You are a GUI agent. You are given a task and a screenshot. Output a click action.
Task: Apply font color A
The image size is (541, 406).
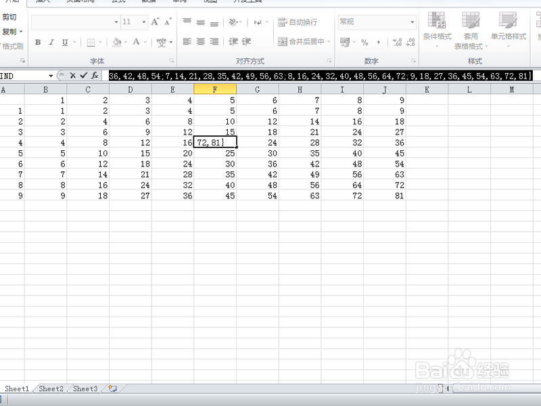tap(137, 42)
